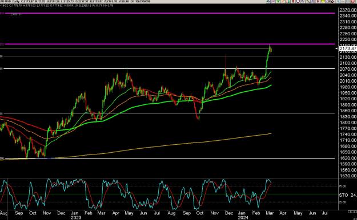This screenshot has width=357, height=220.
Task: Click the Mar 2023 label on time axis
Action: tap(101, 213)
